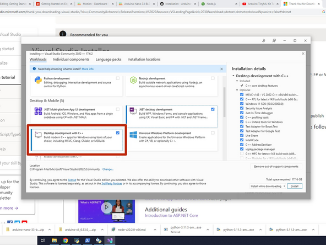326x245 pixels.
Task: Open chevron menu for arduino-cli download
Action: (102, 230)
